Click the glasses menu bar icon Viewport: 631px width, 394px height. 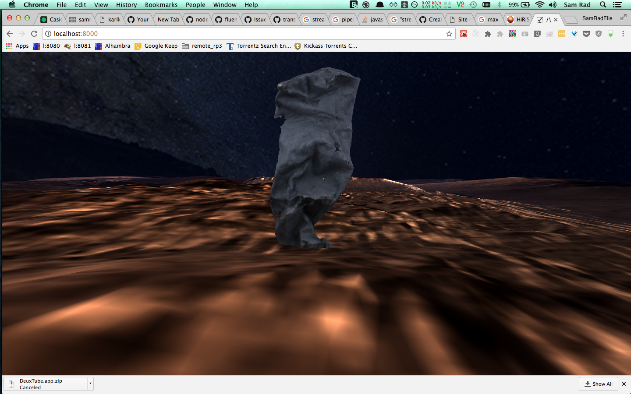[x=393, y=5]
